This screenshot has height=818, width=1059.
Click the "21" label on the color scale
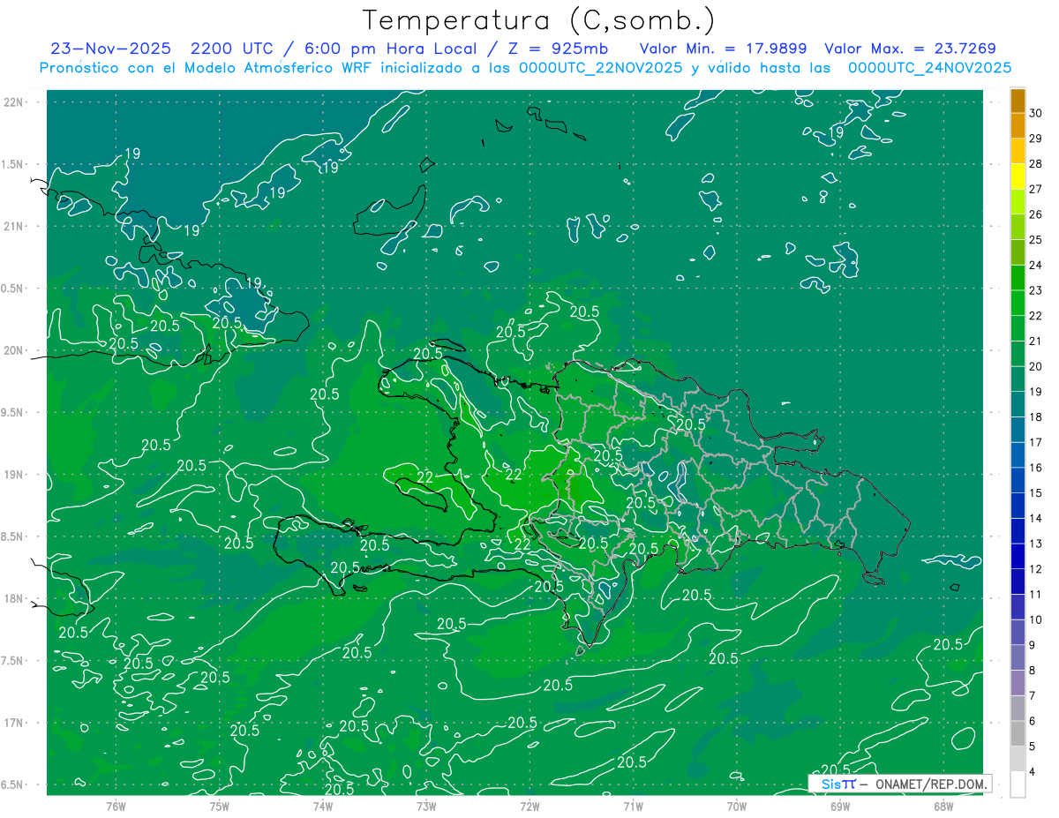1036,341
